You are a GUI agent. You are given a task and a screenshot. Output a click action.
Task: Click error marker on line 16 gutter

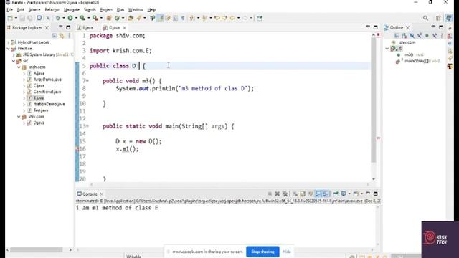coord(77,149)
